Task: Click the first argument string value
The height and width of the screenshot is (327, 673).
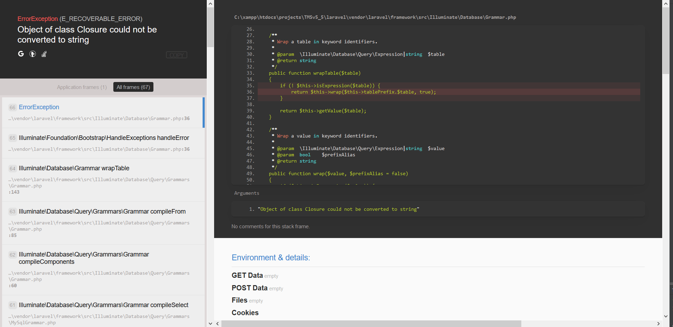Action: tap(338, 209)
